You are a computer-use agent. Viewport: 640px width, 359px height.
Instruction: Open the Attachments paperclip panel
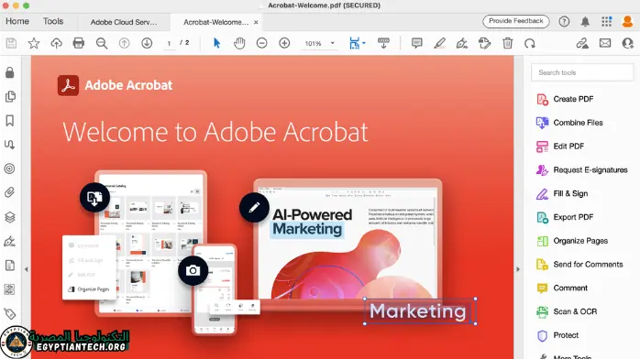coord(10,192)
